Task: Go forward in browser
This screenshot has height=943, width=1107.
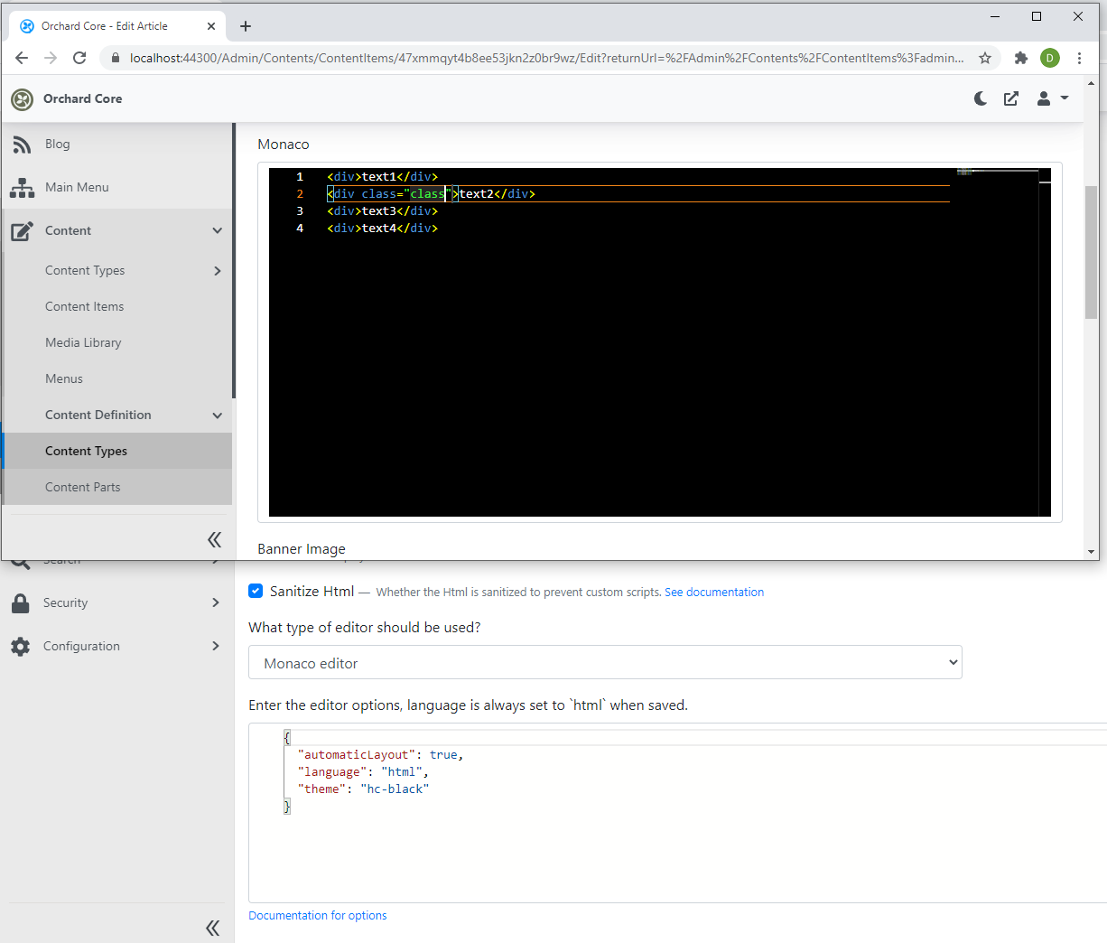Action: tap(51, 58)
